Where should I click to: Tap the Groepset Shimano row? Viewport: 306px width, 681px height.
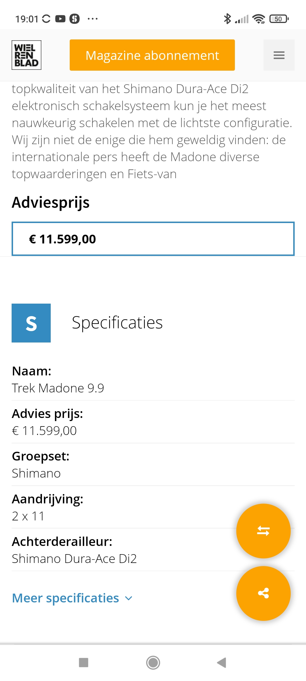point(153,464)
